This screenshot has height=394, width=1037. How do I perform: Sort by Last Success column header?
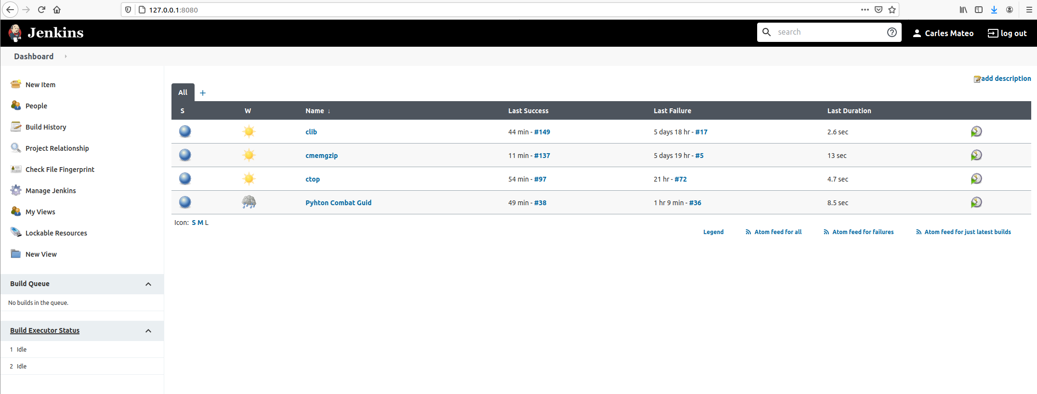click(528, 111)
